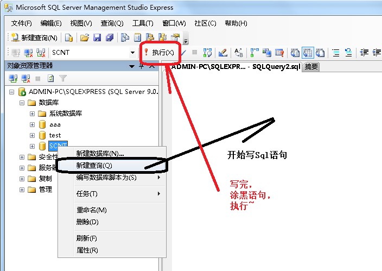Click the Change Connection icon
The height and width of the screenshot is (271, 382).
[x=41, y=53]
